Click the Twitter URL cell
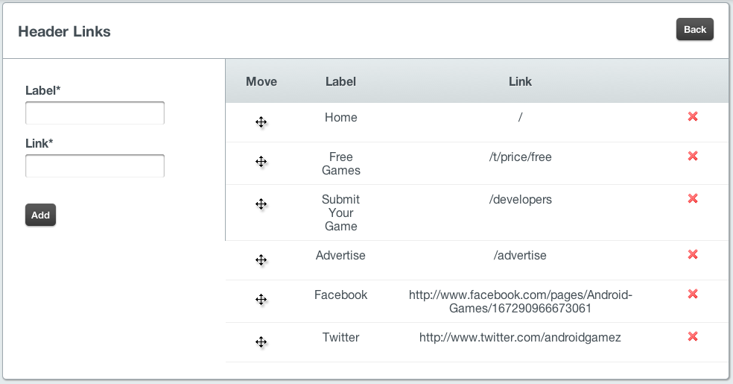Screen dimensions: 733x384 pyautogui.click(x=520, y=337)
